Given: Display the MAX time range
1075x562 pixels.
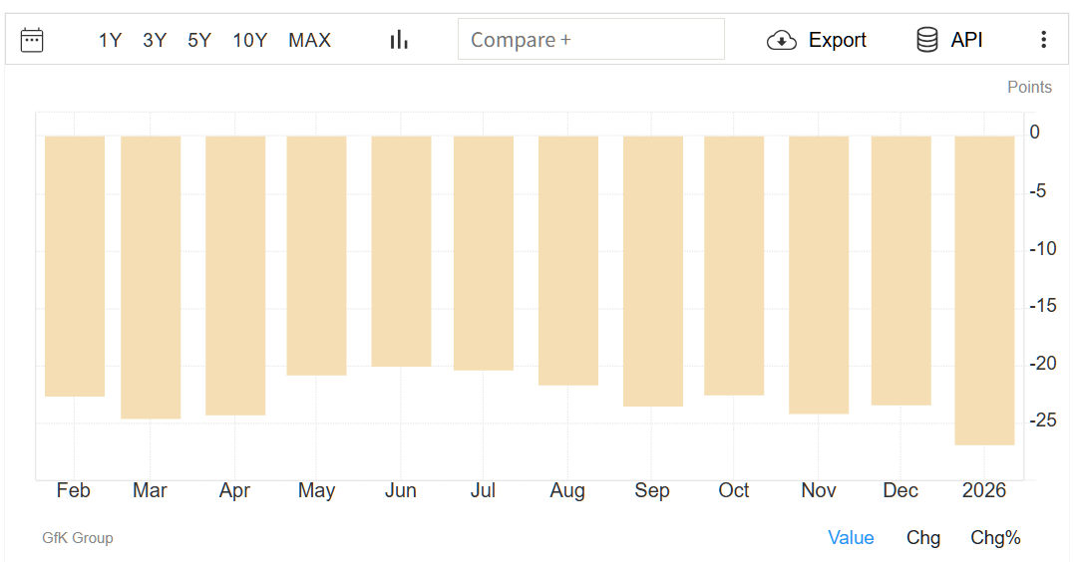Looking at the screenshot, I should (309, 40).
